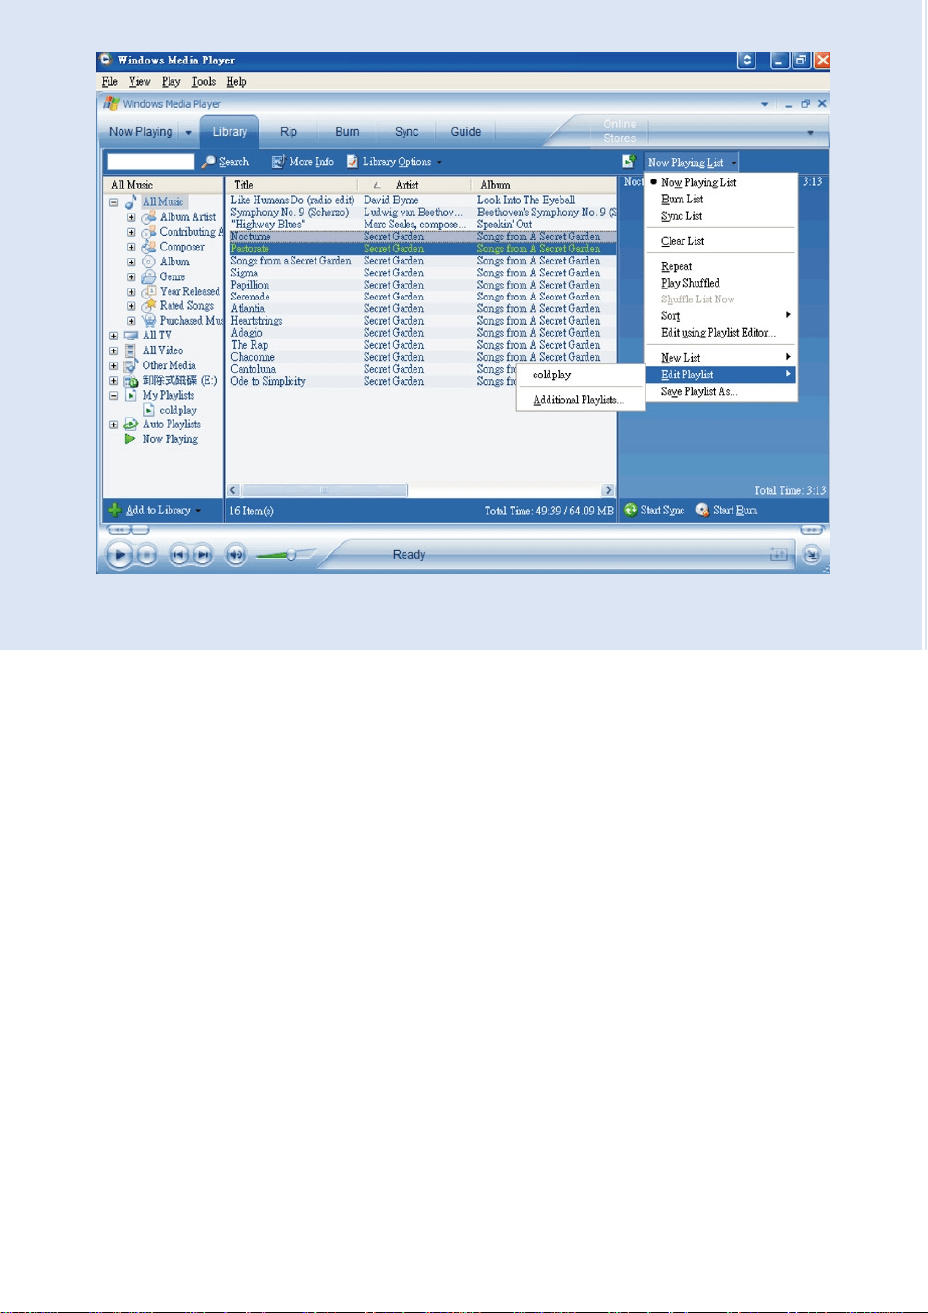The image size is (928, 1313).
Task: Choose Burn List from the menu
Action: click(x=721, y=199)
